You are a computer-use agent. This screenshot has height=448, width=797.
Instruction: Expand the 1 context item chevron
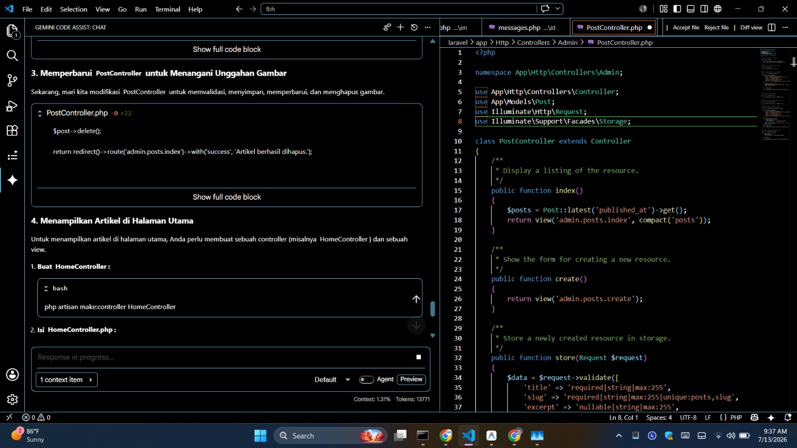[x=91, y=380]
